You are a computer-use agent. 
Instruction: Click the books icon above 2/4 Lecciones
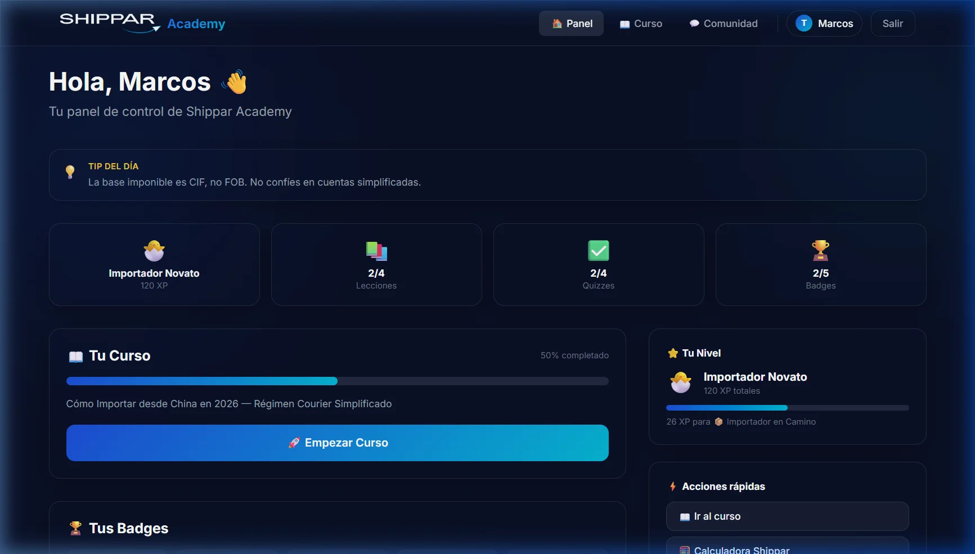[376, 251]
